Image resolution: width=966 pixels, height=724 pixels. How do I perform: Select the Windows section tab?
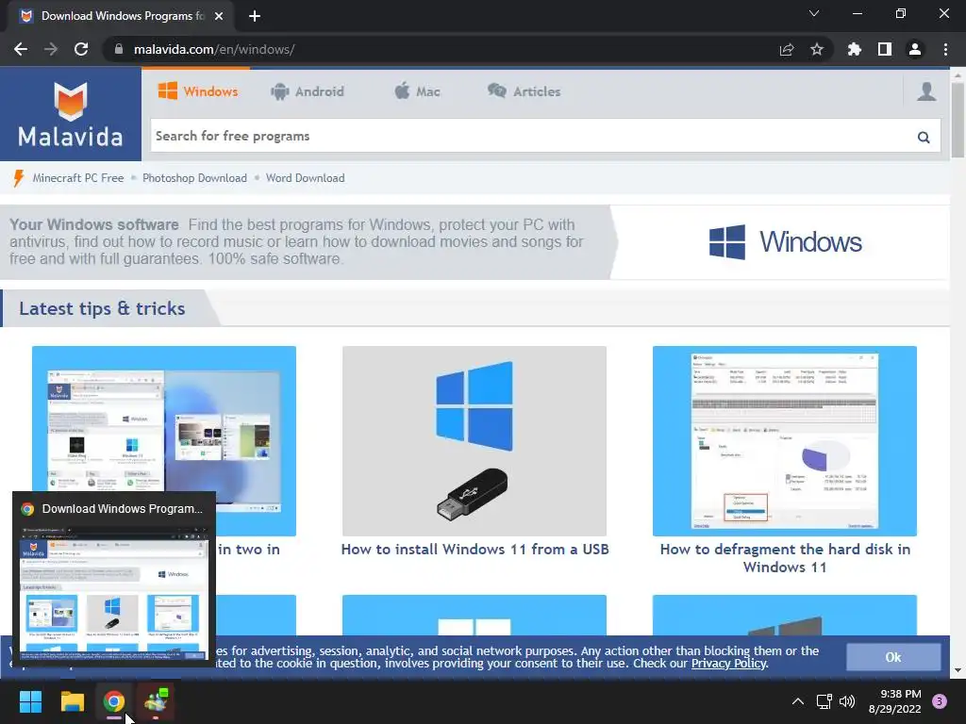(x=198, y=91)
